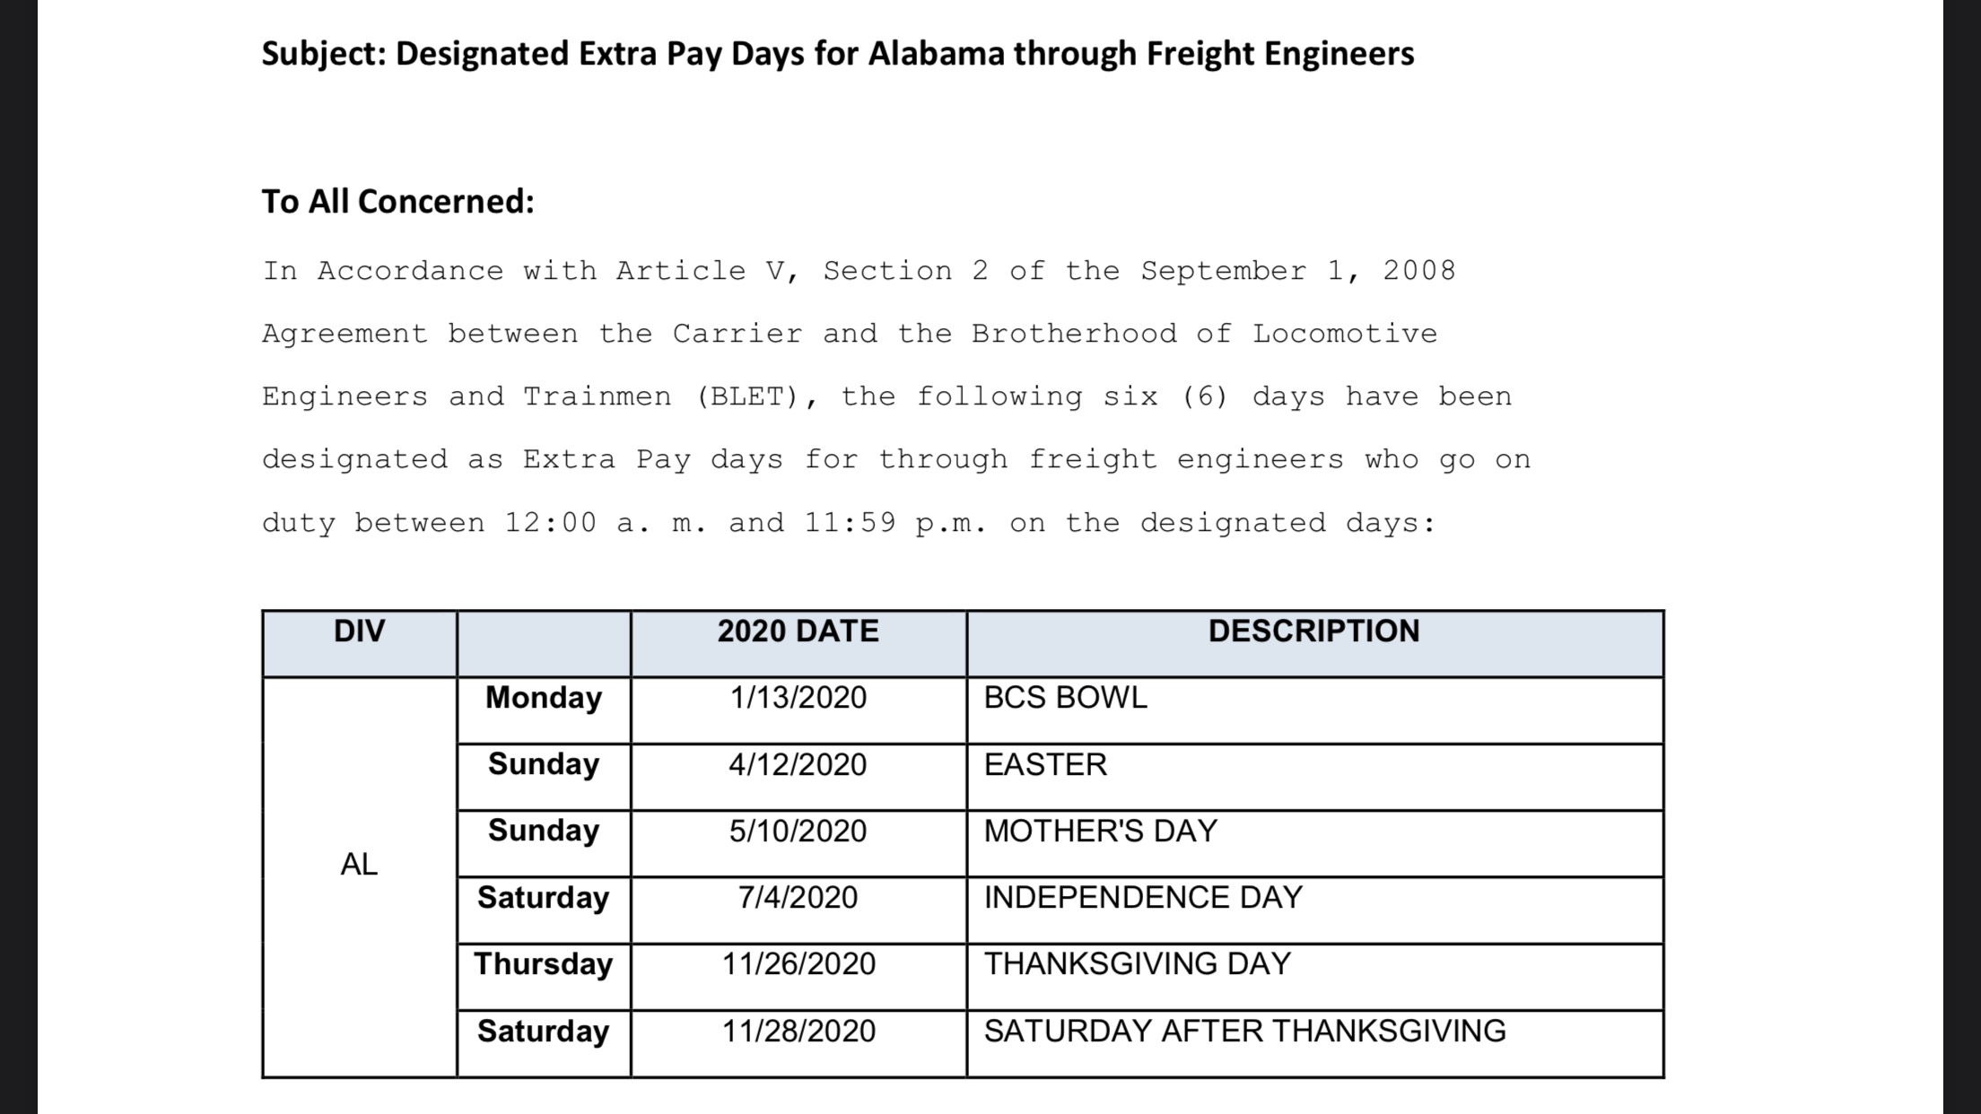
Task: Select the 2020 DATE column header
Action: click(799, 644)
